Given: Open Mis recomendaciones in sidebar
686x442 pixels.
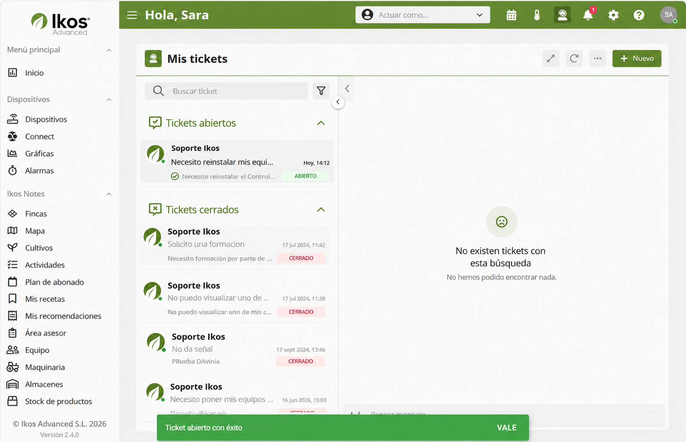Looking at the screenshot, I should tap(63, 316).
